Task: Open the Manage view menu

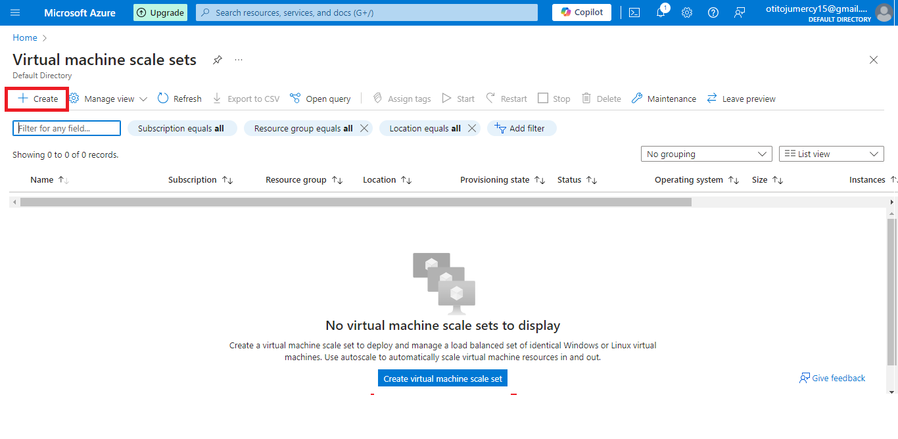Action: click(x=108, y=99)
